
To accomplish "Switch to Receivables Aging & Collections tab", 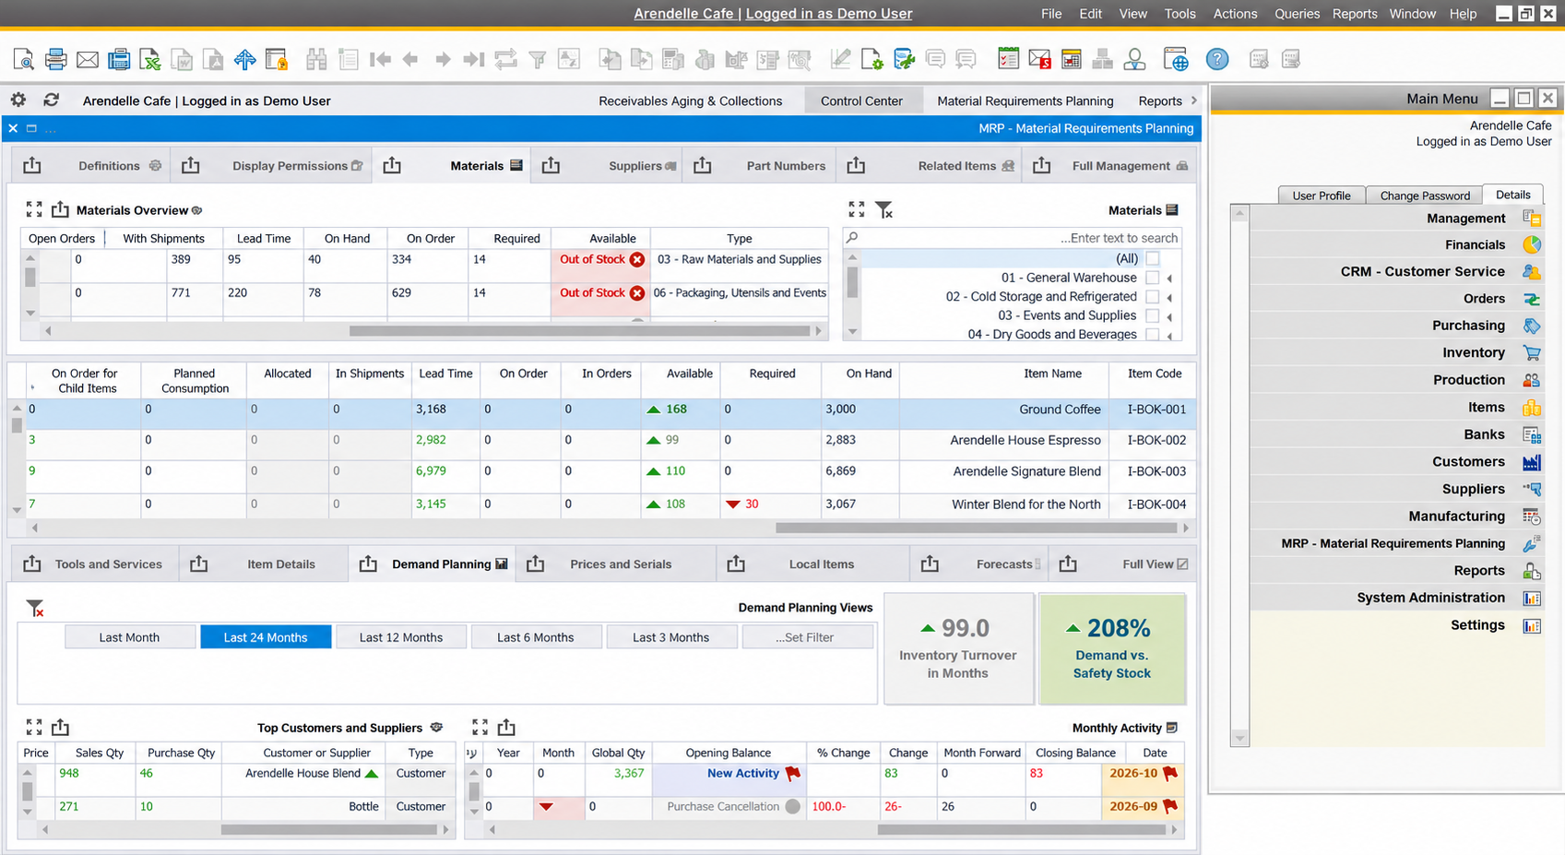I will coord(690,101).
